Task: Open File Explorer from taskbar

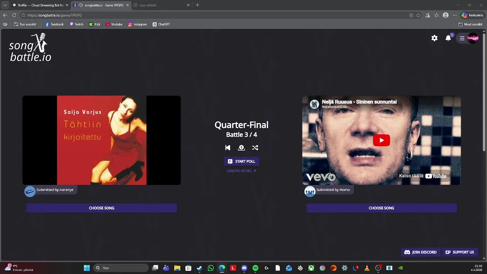Action: pyautogui.click(x=177, y=268)
